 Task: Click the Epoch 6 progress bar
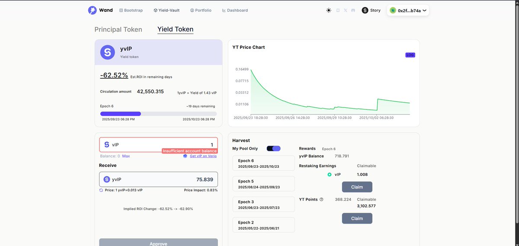pyautogui.click(x=158, y=114)
